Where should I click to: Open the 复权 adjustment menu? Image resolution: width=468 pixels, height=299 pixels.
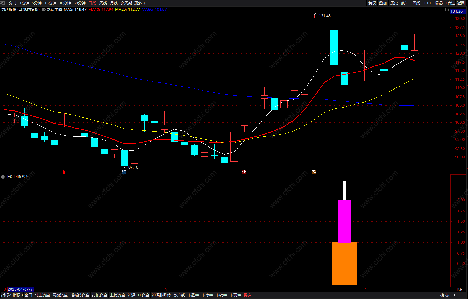(372, 3)
